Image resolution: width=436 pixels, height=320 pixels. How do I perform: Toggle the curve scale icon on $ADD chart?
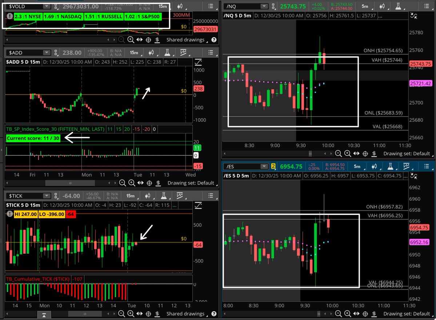[x=198, y=62]
